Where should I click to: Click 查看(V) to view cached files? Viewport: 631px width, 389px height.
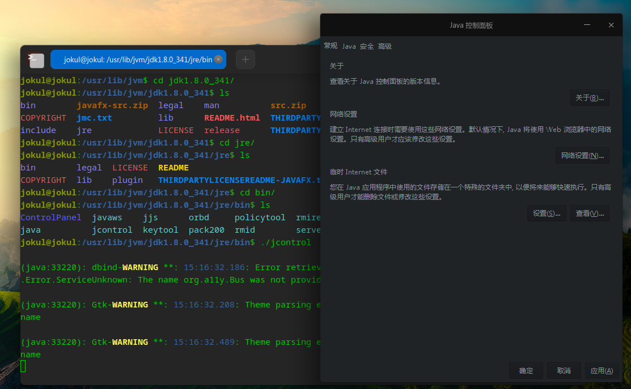pyautogui.click(x=590, y=213)
